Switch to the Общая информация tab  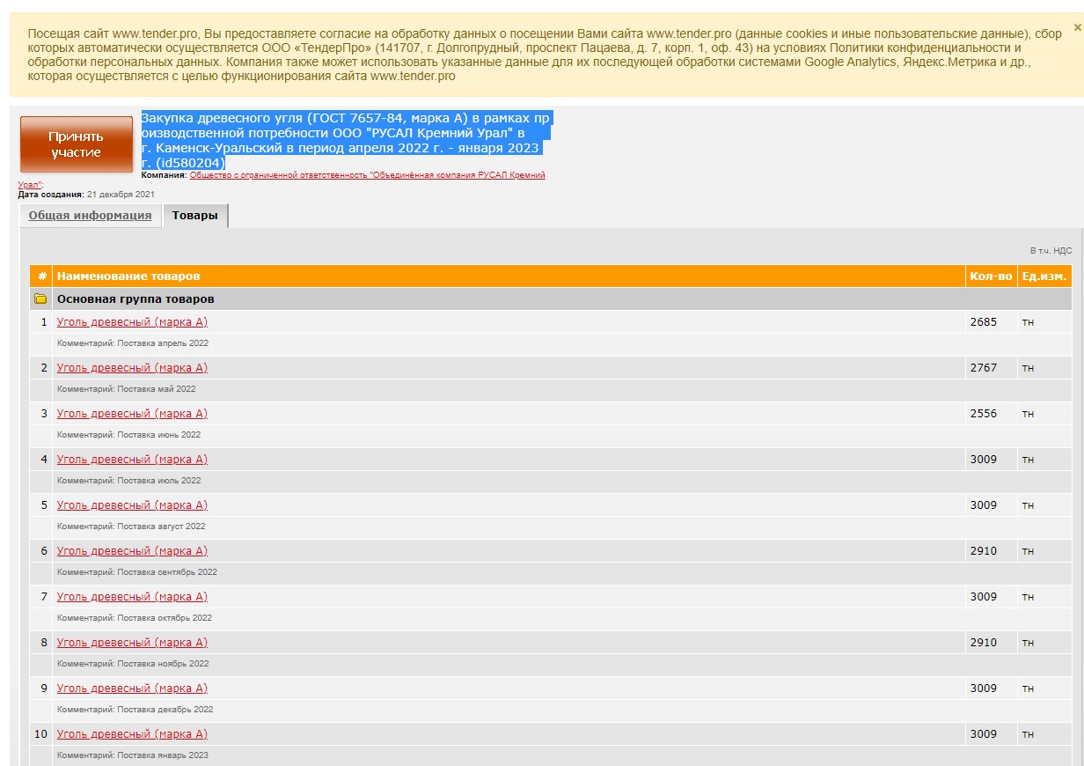coord(90,216)
